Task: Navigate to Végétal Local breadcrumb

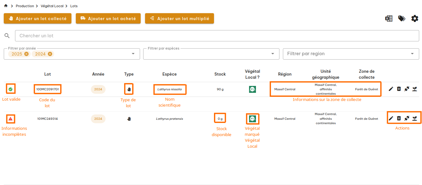Action: pyautogui.click(x=52, y=6)
